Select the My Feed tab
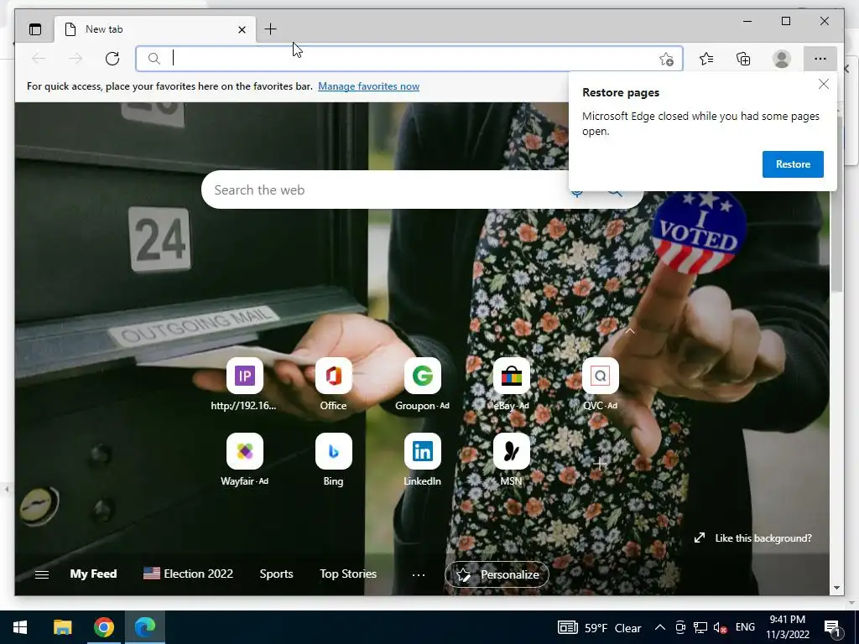Viewport: 859px width, 644px height. pyautogui.click(x=93, y=574)
